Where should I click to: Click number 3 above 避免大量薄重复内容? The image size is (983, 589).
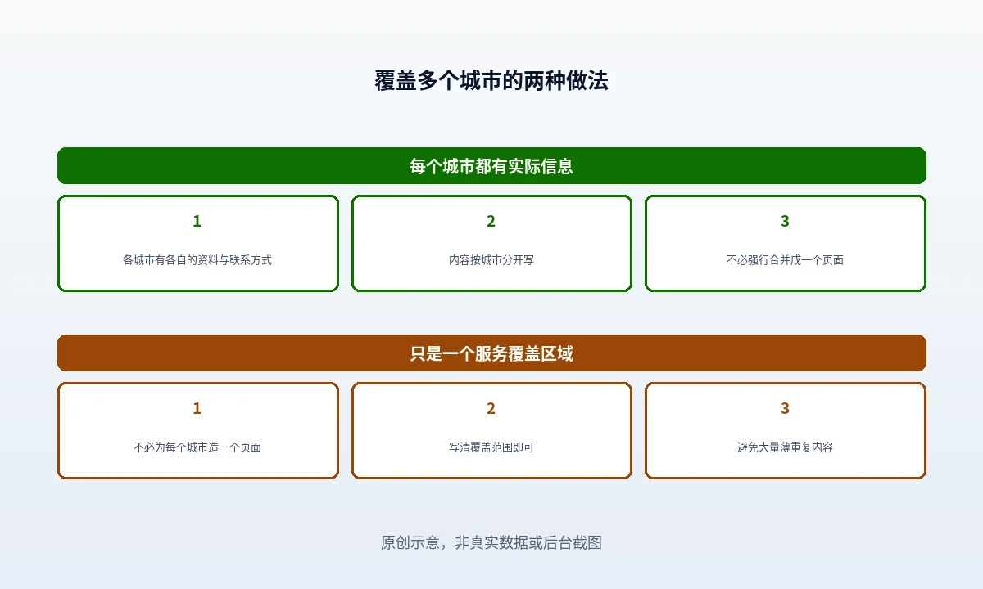786,408
